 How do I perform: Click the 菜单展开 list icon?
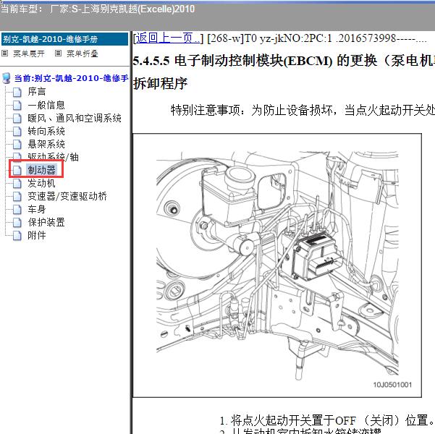[x=5, y=54]
